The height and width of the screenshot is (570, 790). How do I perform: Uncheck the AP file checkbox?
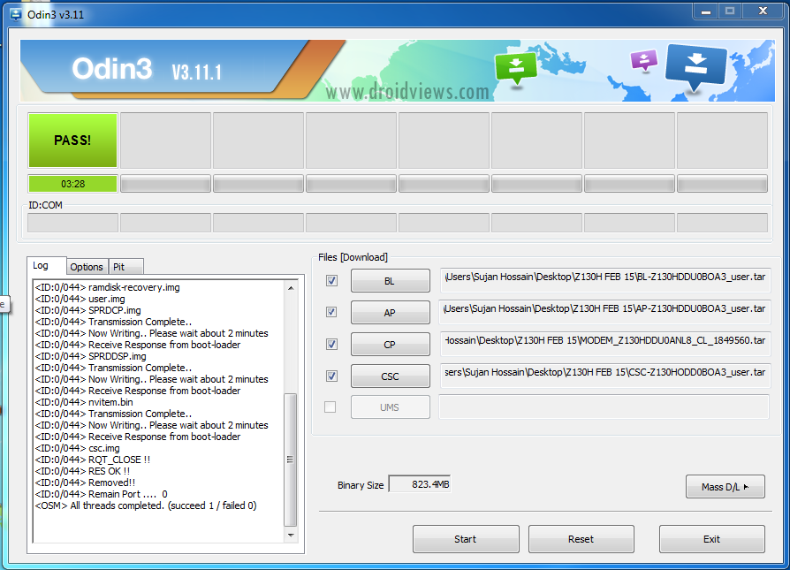click(331, 312)
